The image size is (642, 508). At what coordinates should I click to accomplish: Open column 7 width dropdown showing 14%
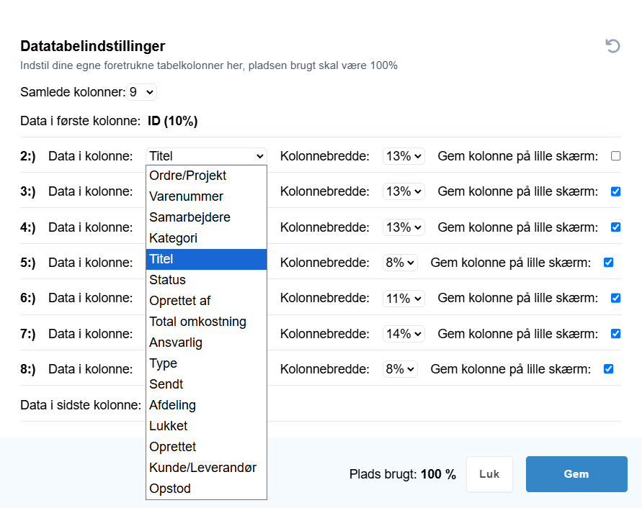click(x=404, y=334)
